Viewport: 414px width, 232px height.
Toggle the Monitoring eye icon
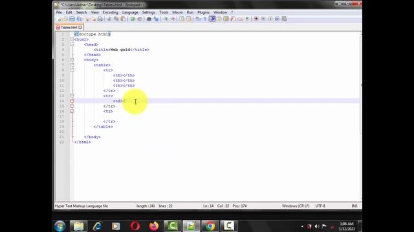tap(247, 19)
